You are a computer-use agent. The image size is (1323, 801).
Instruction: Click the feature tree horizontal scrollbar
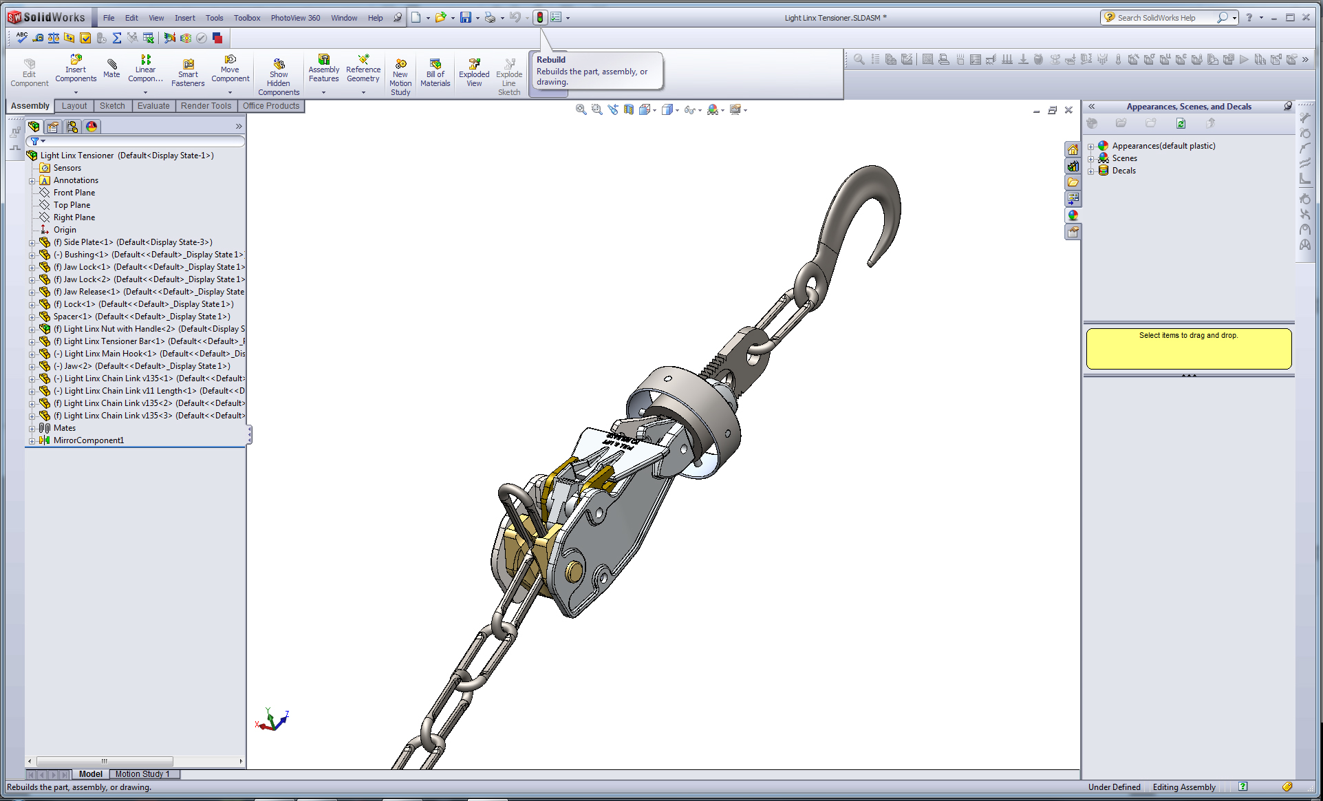pos(103,761)
